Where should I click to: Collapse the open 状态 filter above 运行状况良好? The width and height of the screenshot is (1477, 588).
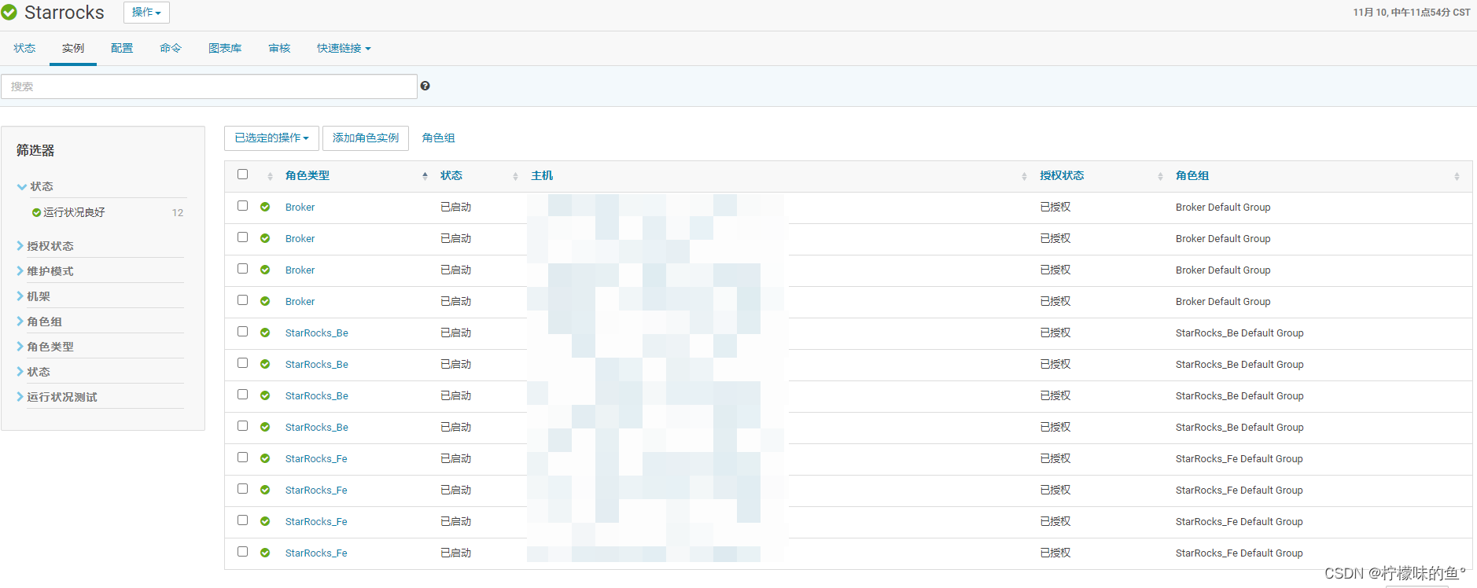point(35,186)
